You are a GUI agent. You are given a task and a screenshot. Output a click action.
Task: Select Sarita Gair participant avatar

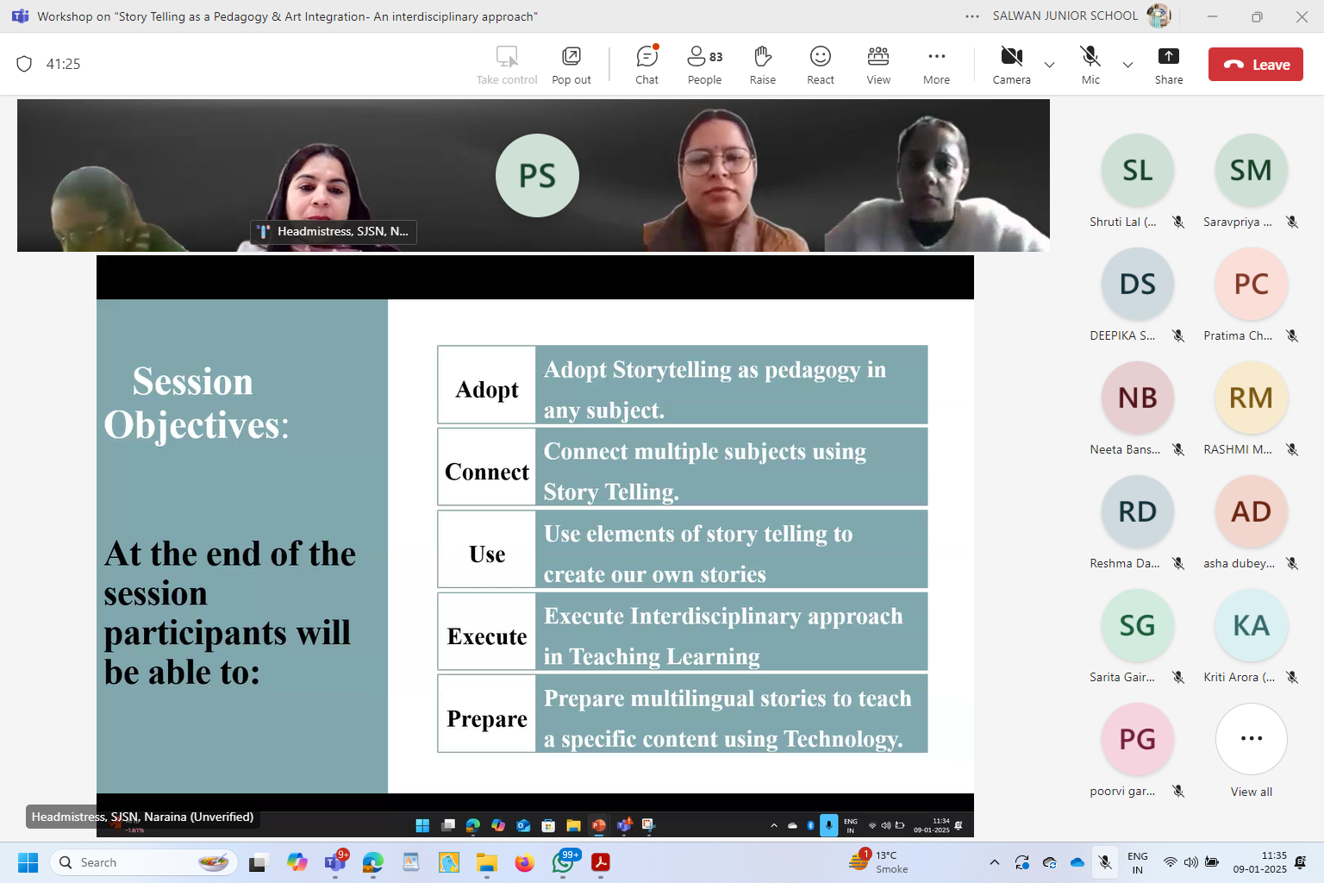point(1137,626)
